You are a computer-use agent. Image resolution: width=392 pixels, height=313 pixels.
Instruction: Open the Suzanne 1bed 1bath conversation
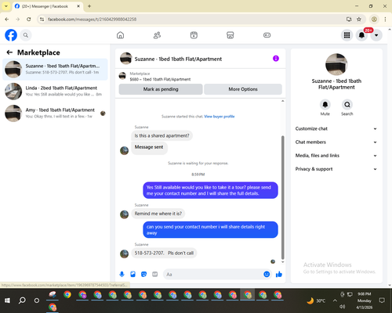click(55, 69)
